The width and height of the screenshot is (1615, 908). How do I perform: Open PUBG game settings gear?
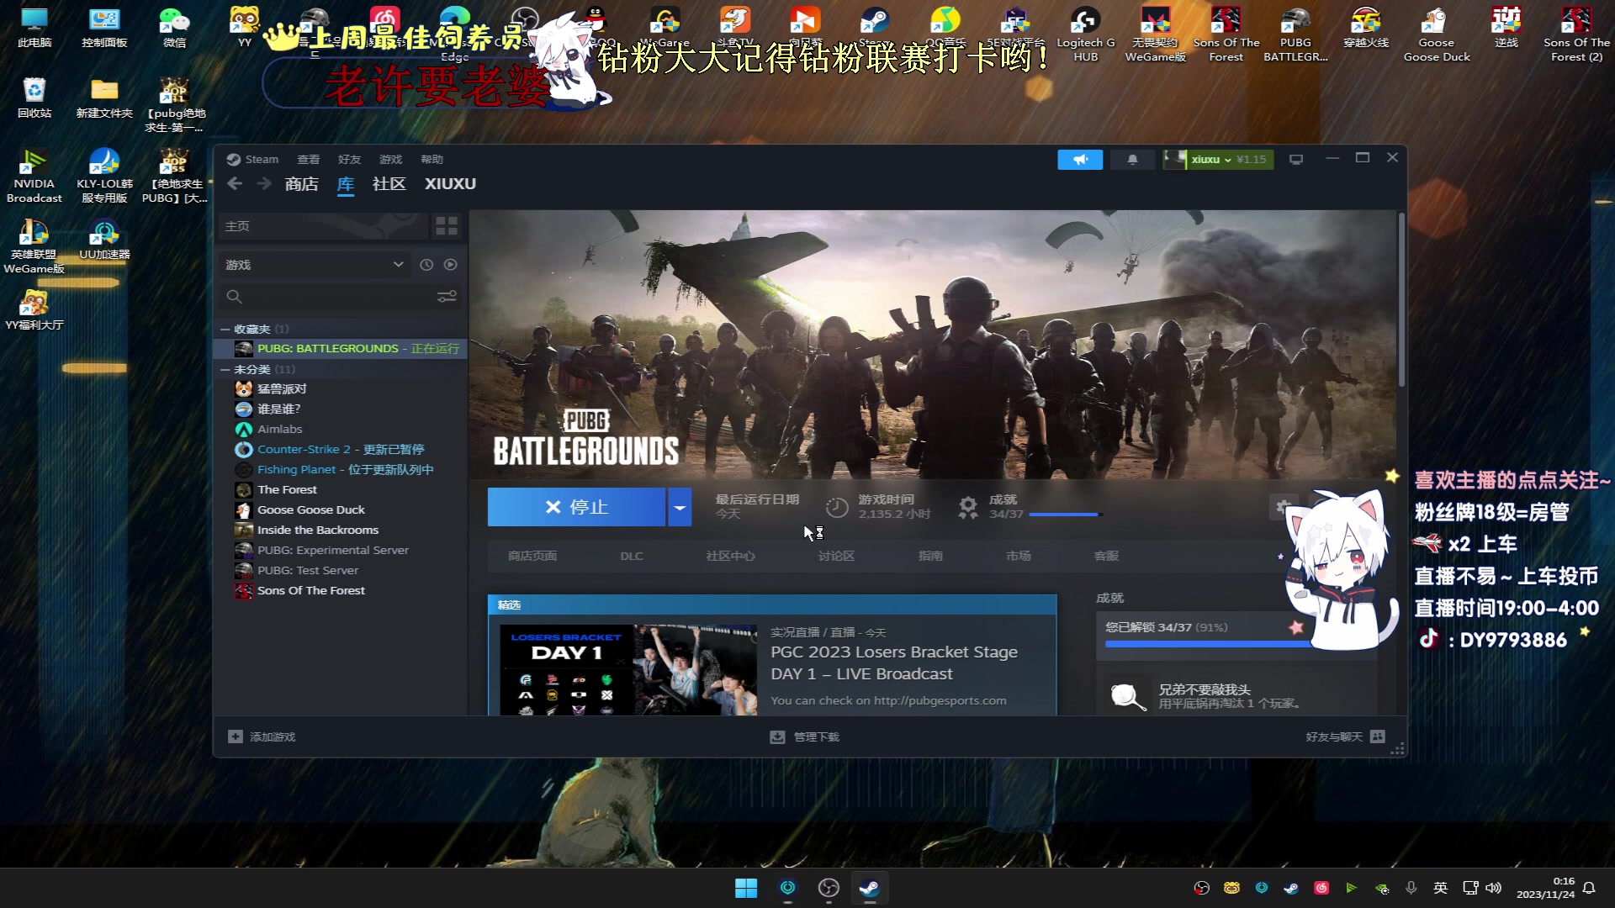point(1282,507)
